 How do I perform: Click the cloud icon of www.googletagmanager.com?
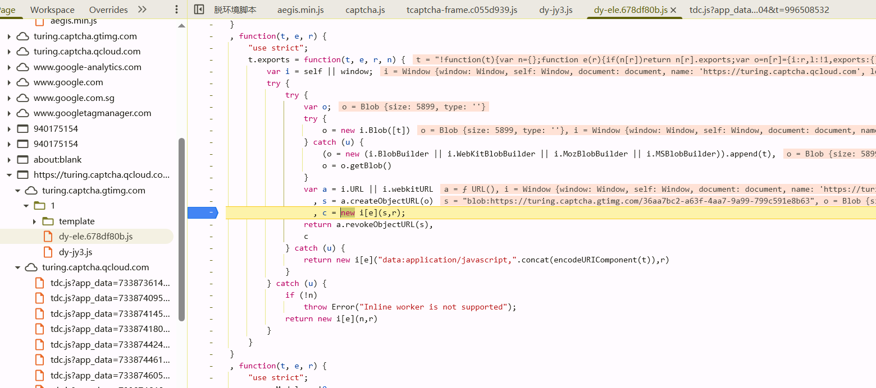click(23, 113)
